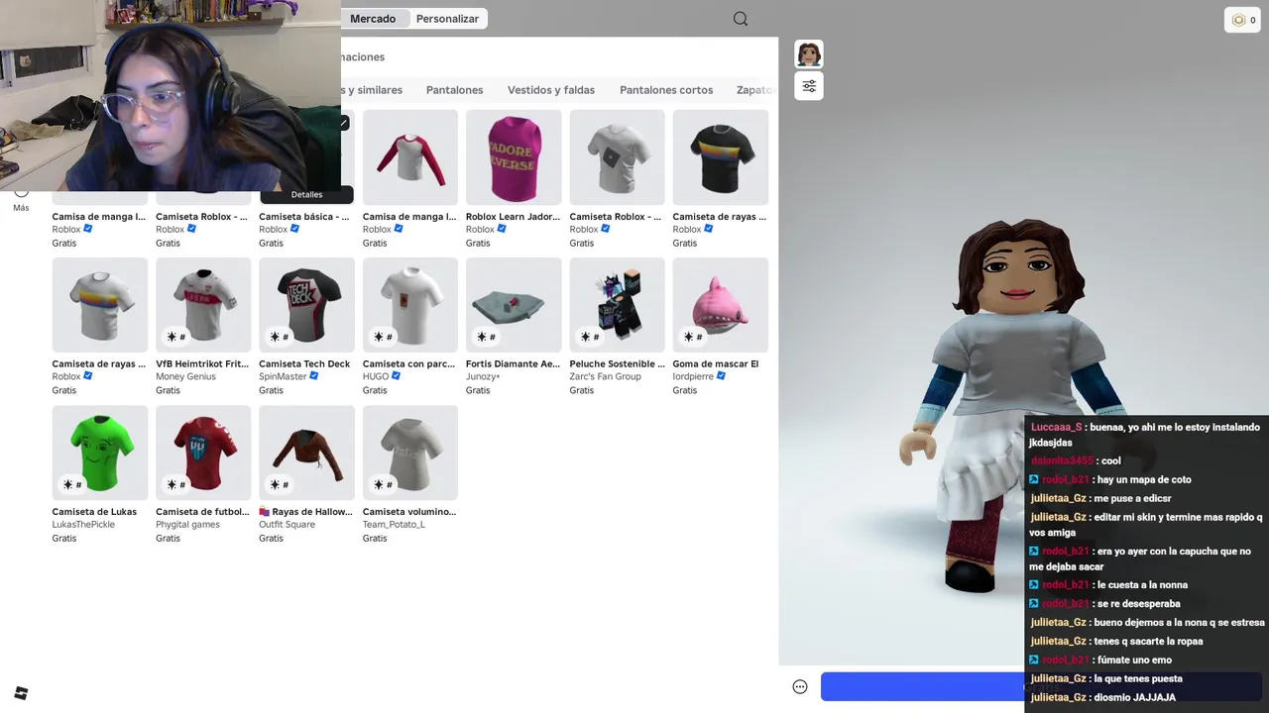This screenshot has height=713, width=1269.
Task: Click creator name Team_Potato_L
Action: point(394,525)
